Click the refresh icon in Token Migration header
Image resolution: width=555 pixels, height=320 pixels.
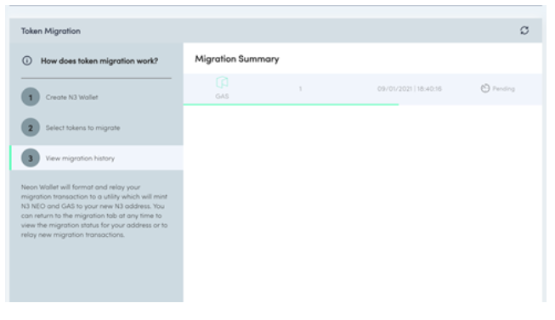[x=524, y=31]
